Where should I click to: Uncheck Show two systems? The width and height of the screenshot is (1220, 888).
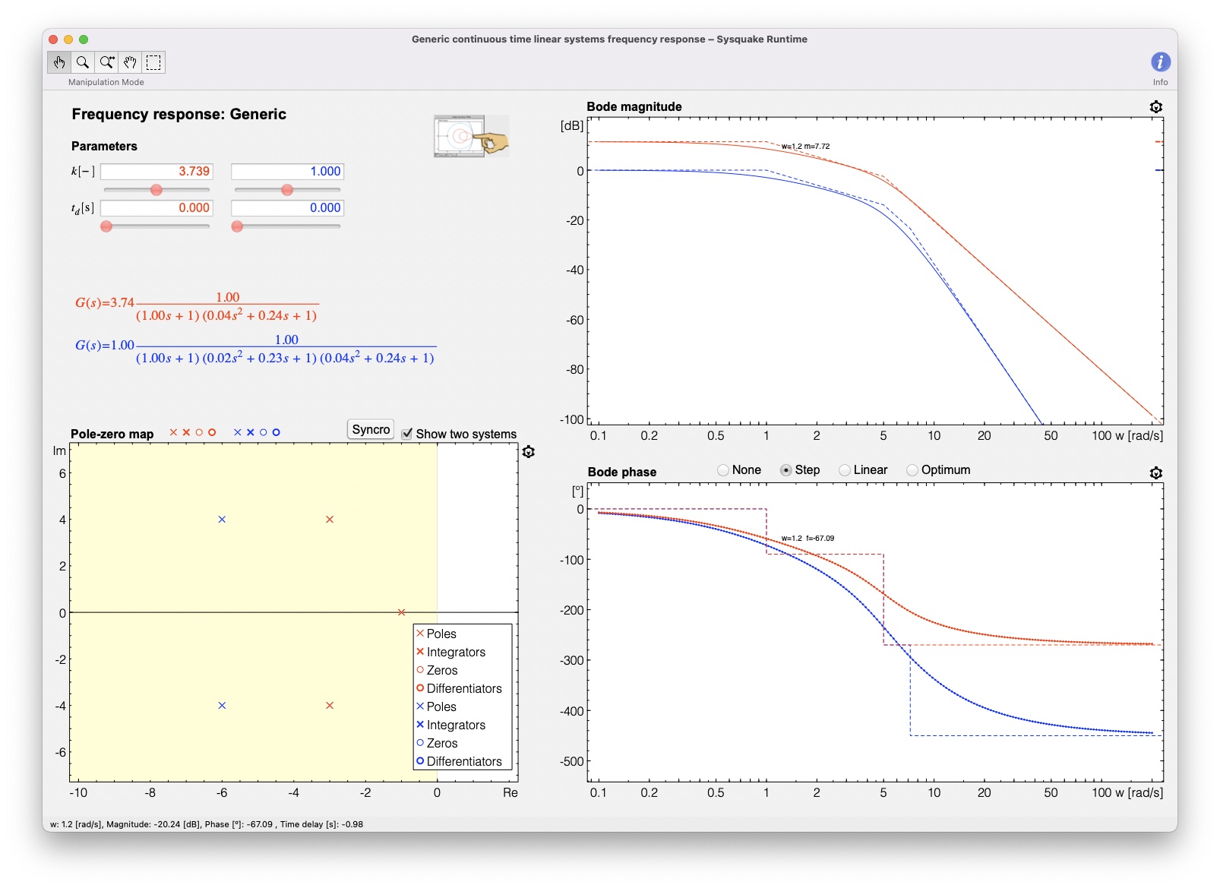click(x=407, y=433)
